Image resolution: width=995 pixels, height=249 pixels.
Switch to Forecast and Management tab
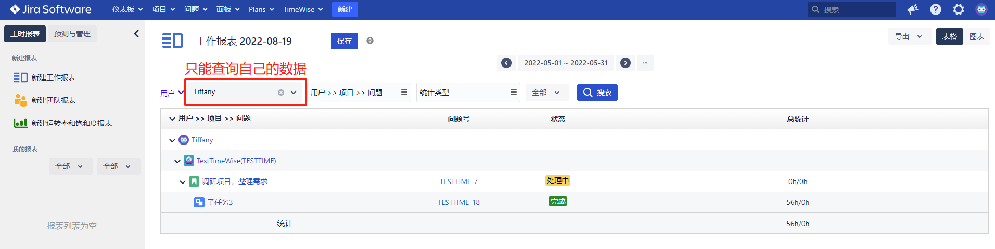click(72, 34)
